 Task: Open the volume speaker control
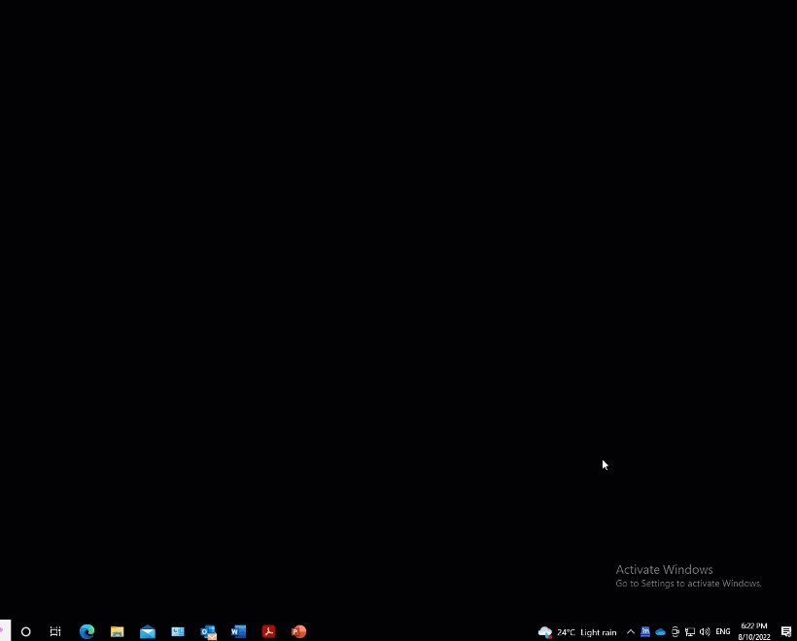click(x=705, y=631)
